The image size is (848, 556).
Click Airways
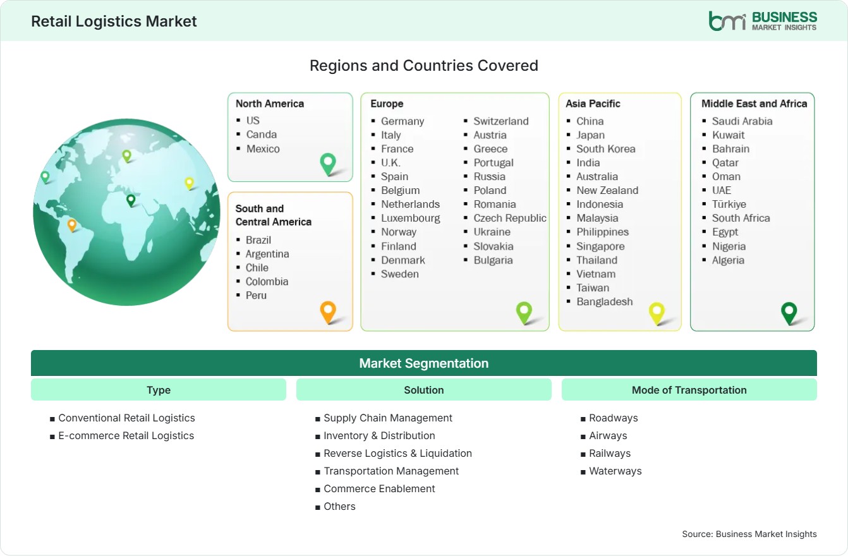click(x=608, y=435)
